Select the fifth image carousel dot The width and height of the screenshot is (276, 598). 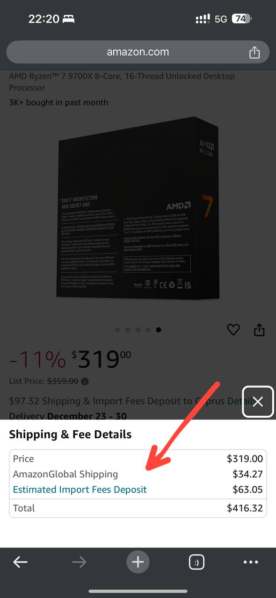[x=159, y=330]
